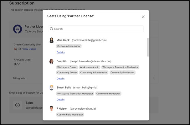Open Details for Stuart Bells
Screen dimensions: 190x125
(x=61, y=100)
